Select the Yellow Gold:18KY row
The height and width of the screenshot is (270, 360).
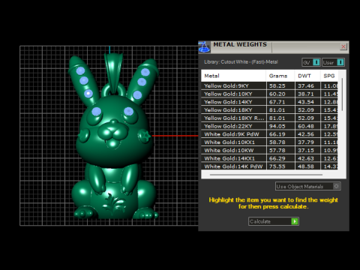pyautogui.click(x=269, y=109)
